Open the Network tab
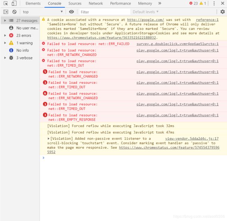227x221 pixels. (96, 3)
